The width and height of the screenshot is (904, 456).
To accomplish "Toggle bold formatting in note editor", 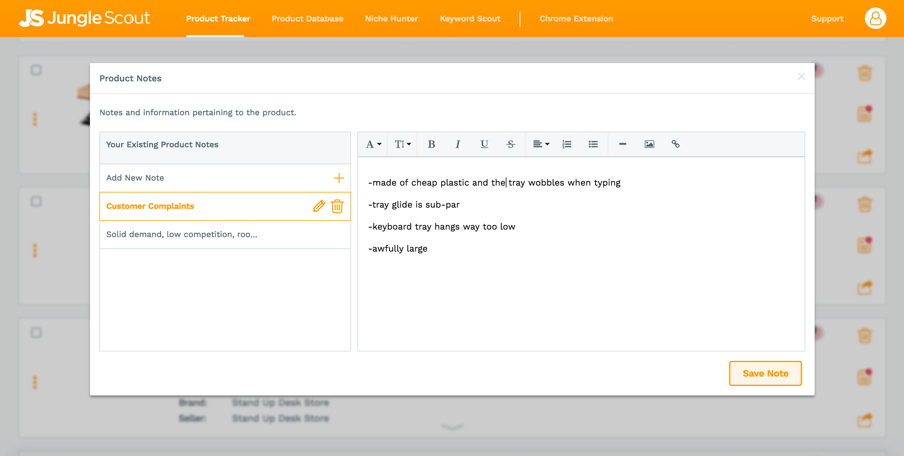I will [x=431, y=144].
